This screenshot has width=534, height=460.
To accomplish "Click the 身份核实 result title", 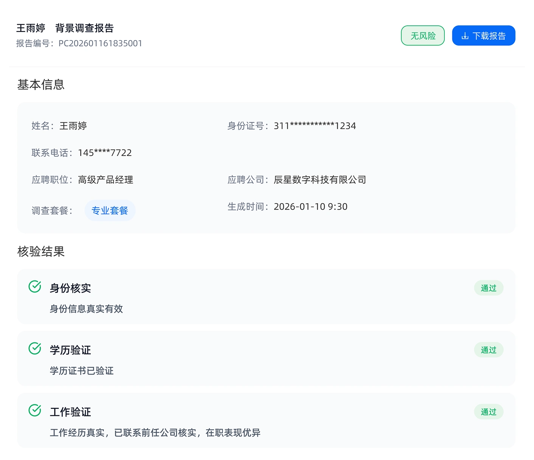I will coord(70,288).
